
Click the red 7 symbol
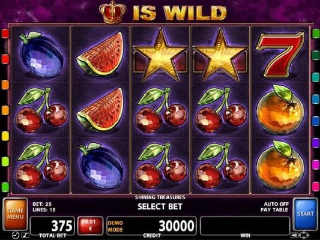[x=280, y=55]
